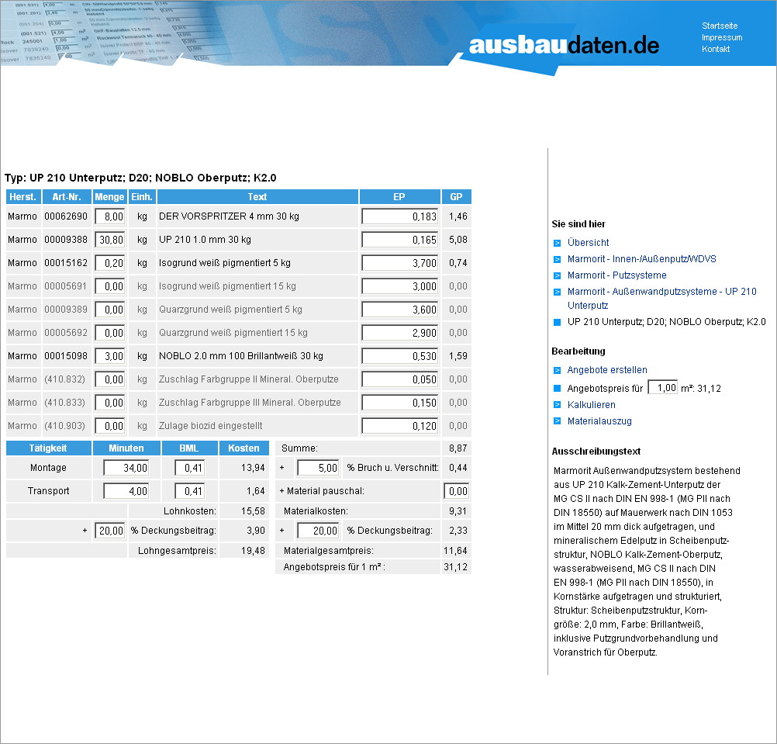Edit Menge for Quarzgrund weiß pigmentiert 5 kg
The width and height of the screenshot is (777, 744).
(x=109, y=310)
